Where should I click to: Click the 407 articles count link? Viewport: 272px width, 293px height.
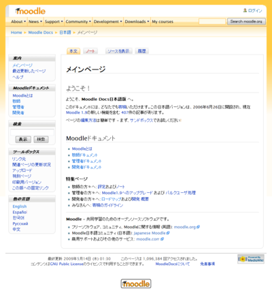click(125, 112)
